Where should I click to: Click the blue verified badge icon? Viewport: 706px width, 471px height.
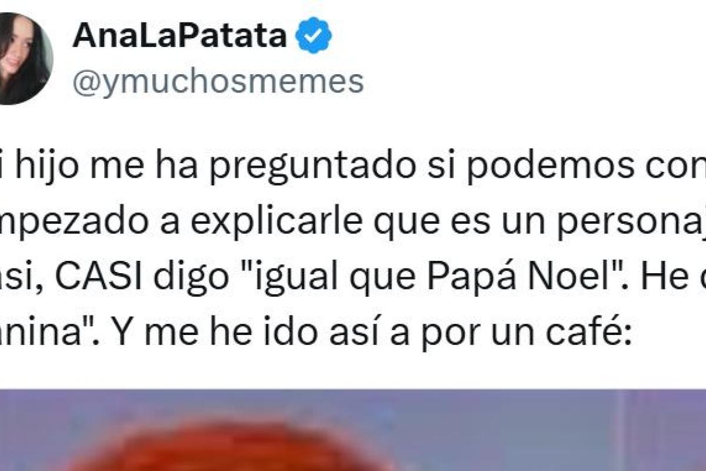coord(313,37)
